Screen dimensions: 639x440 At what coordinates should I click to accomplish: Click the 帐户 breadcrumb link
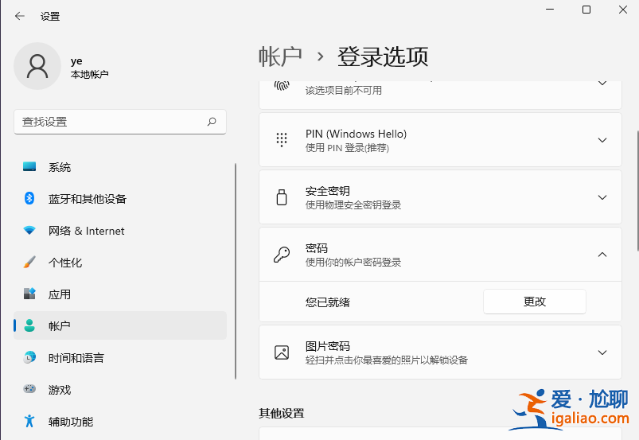(280, 56)
